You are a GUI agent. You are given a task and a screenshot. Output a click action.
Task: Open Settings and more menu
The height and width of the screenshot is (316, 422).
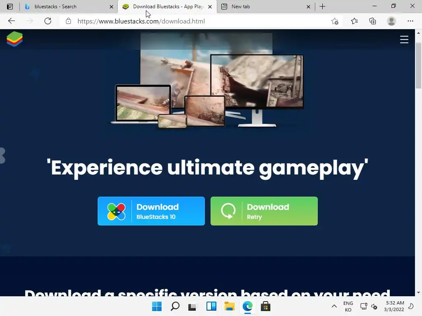[410, 21]
